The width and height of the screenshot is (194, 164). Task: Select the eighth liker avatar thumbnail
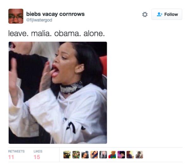pos(130,155)
